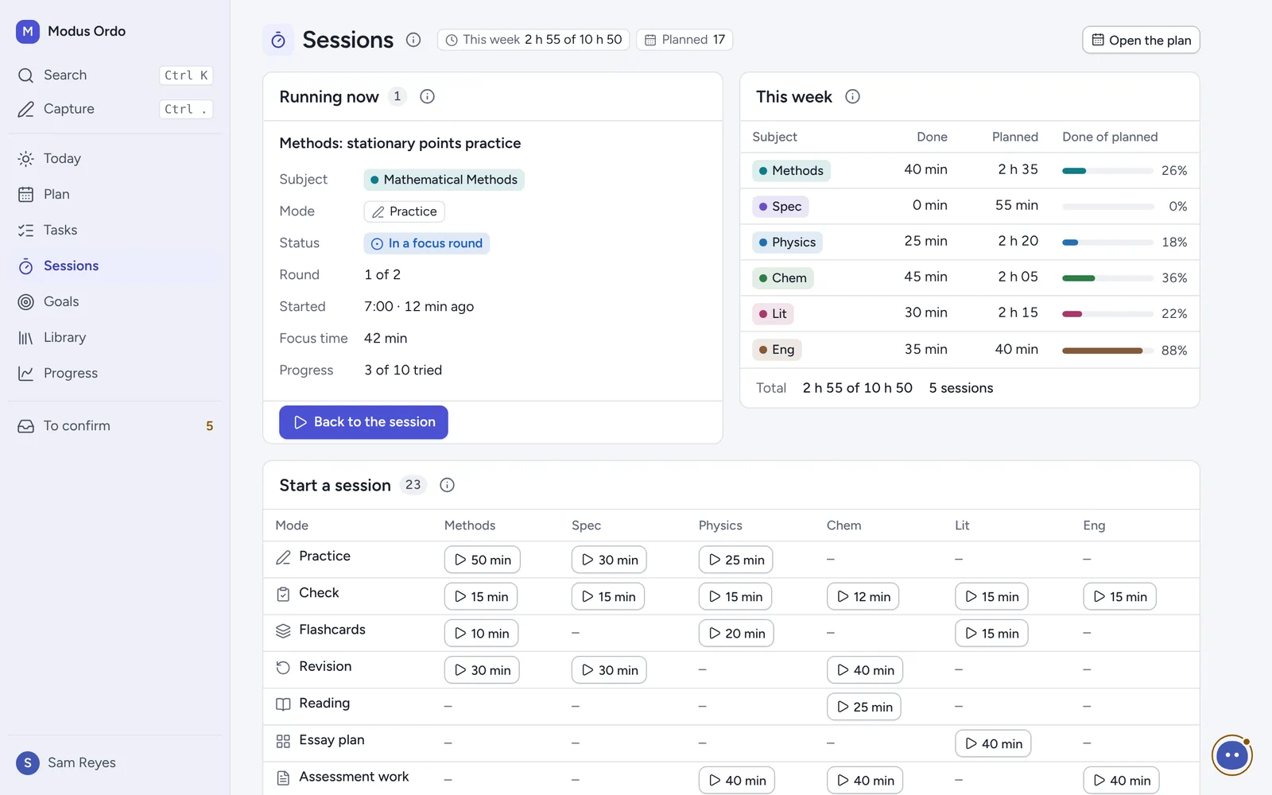Image resolution: width=1272 pixels, height=795 pixels.
Task: Click the In a focus round status badge
Action: click(426, 243)
